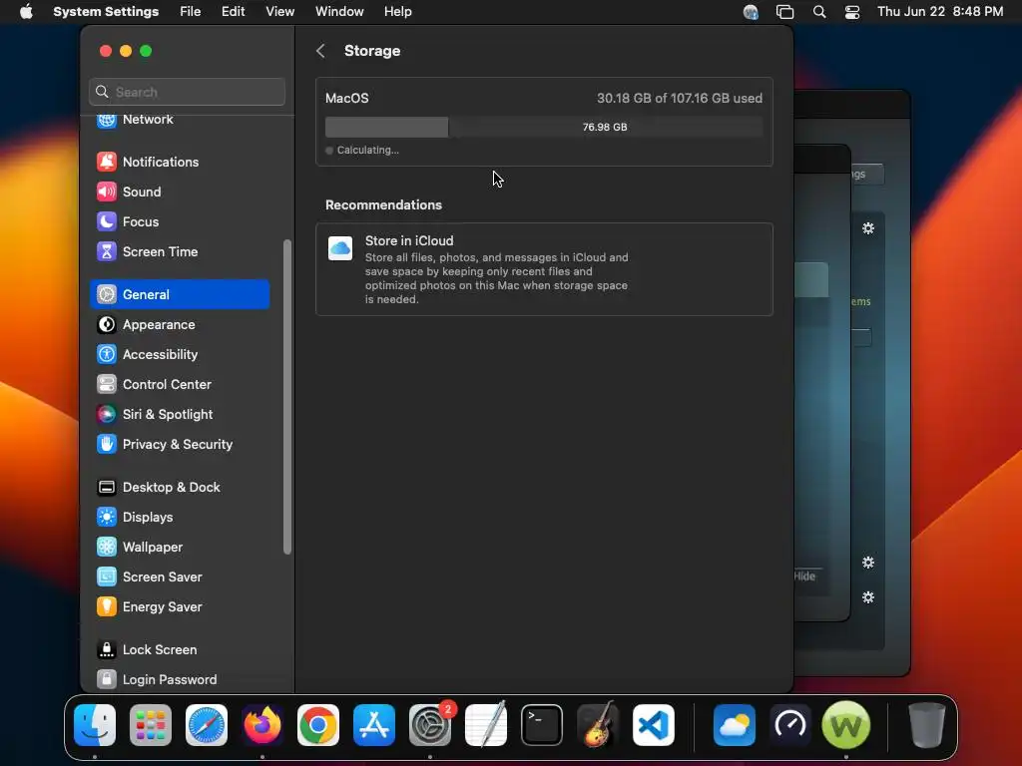Open the Weather app from the Dock
Image resolution: width=1022 pixels, height=766 pixels.
click(735, 725)
